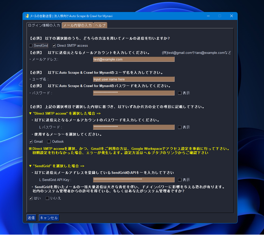264x235 pixels.
Task: Click the キャンセル button
Action: (49, 218)
